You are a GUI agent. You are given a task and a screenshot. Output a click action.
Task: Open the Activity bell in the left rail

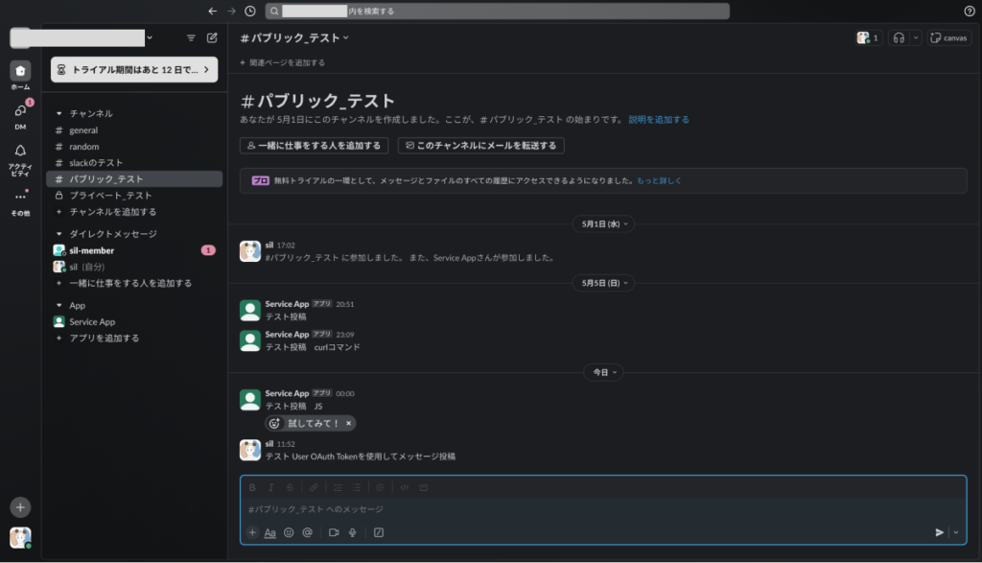[20, 151]
